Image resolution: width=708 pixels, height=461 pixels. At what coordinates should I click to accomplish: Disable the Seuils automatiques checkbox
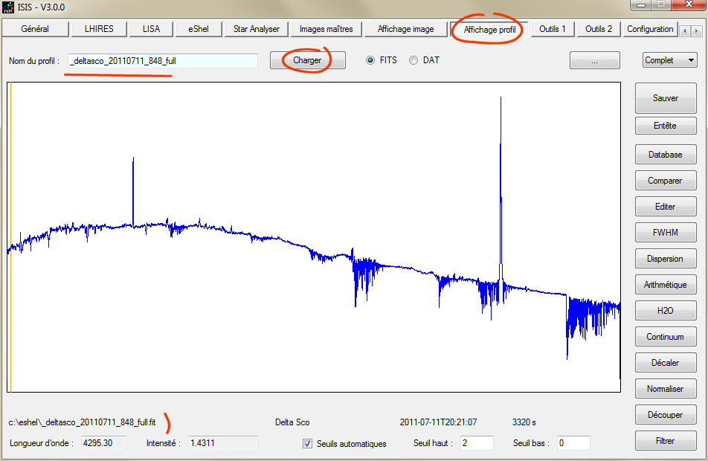coord(307,444)
